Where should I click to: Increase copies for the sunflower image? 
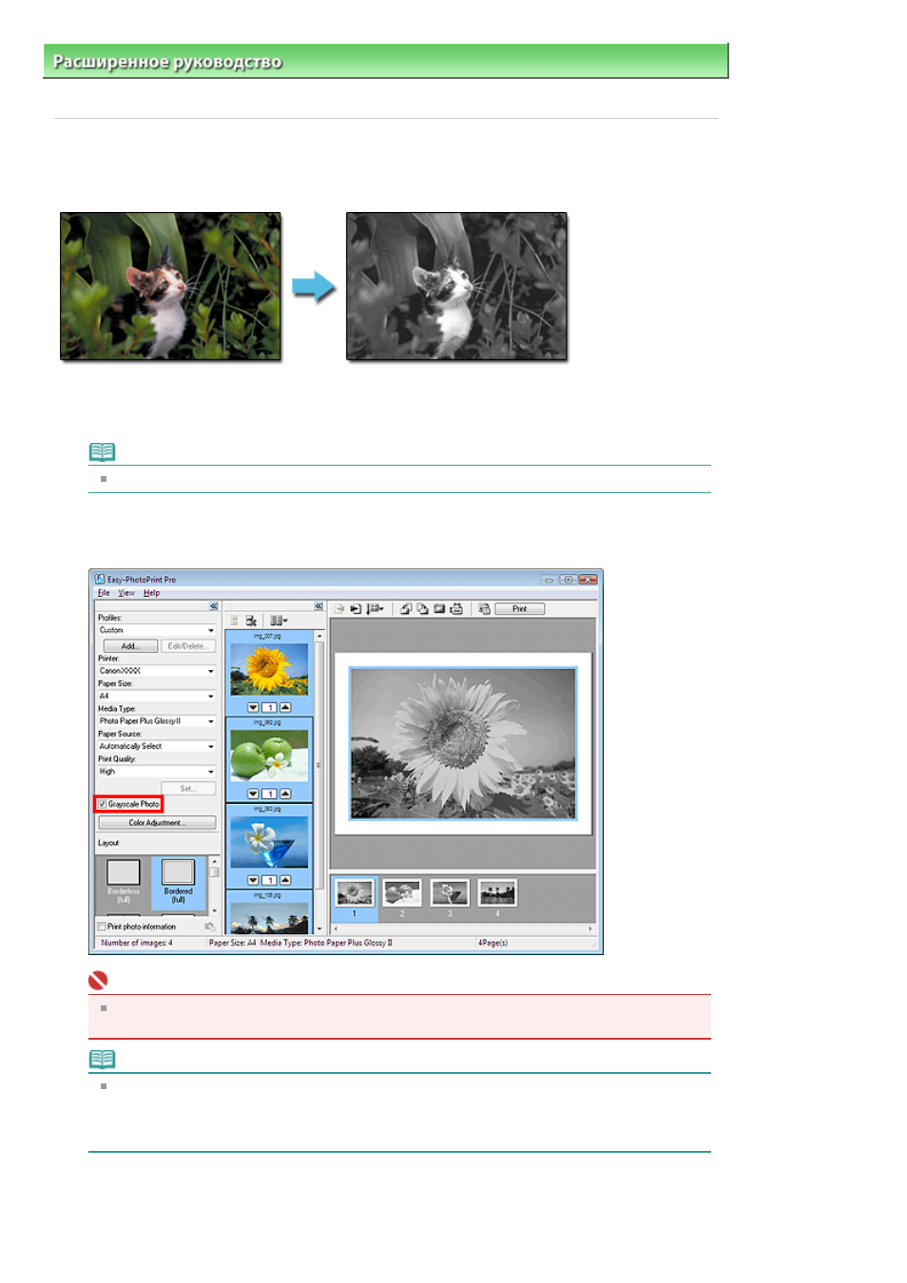pyautogui.click(x=285, y=708)
